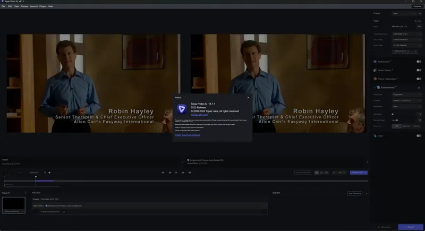Click the Topaz Video AI logo icon
The height and width of the screenshot is (231, 425).
tap(182, 109)
